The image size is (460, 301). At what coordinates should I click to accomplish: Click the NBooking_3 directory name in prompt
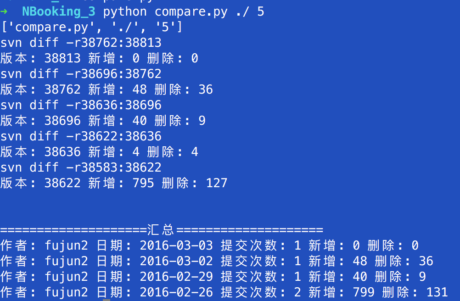[x=59, y=12]
